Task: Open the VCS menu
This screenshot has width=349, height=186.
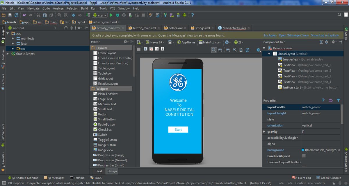Action: tap(113, 8)
